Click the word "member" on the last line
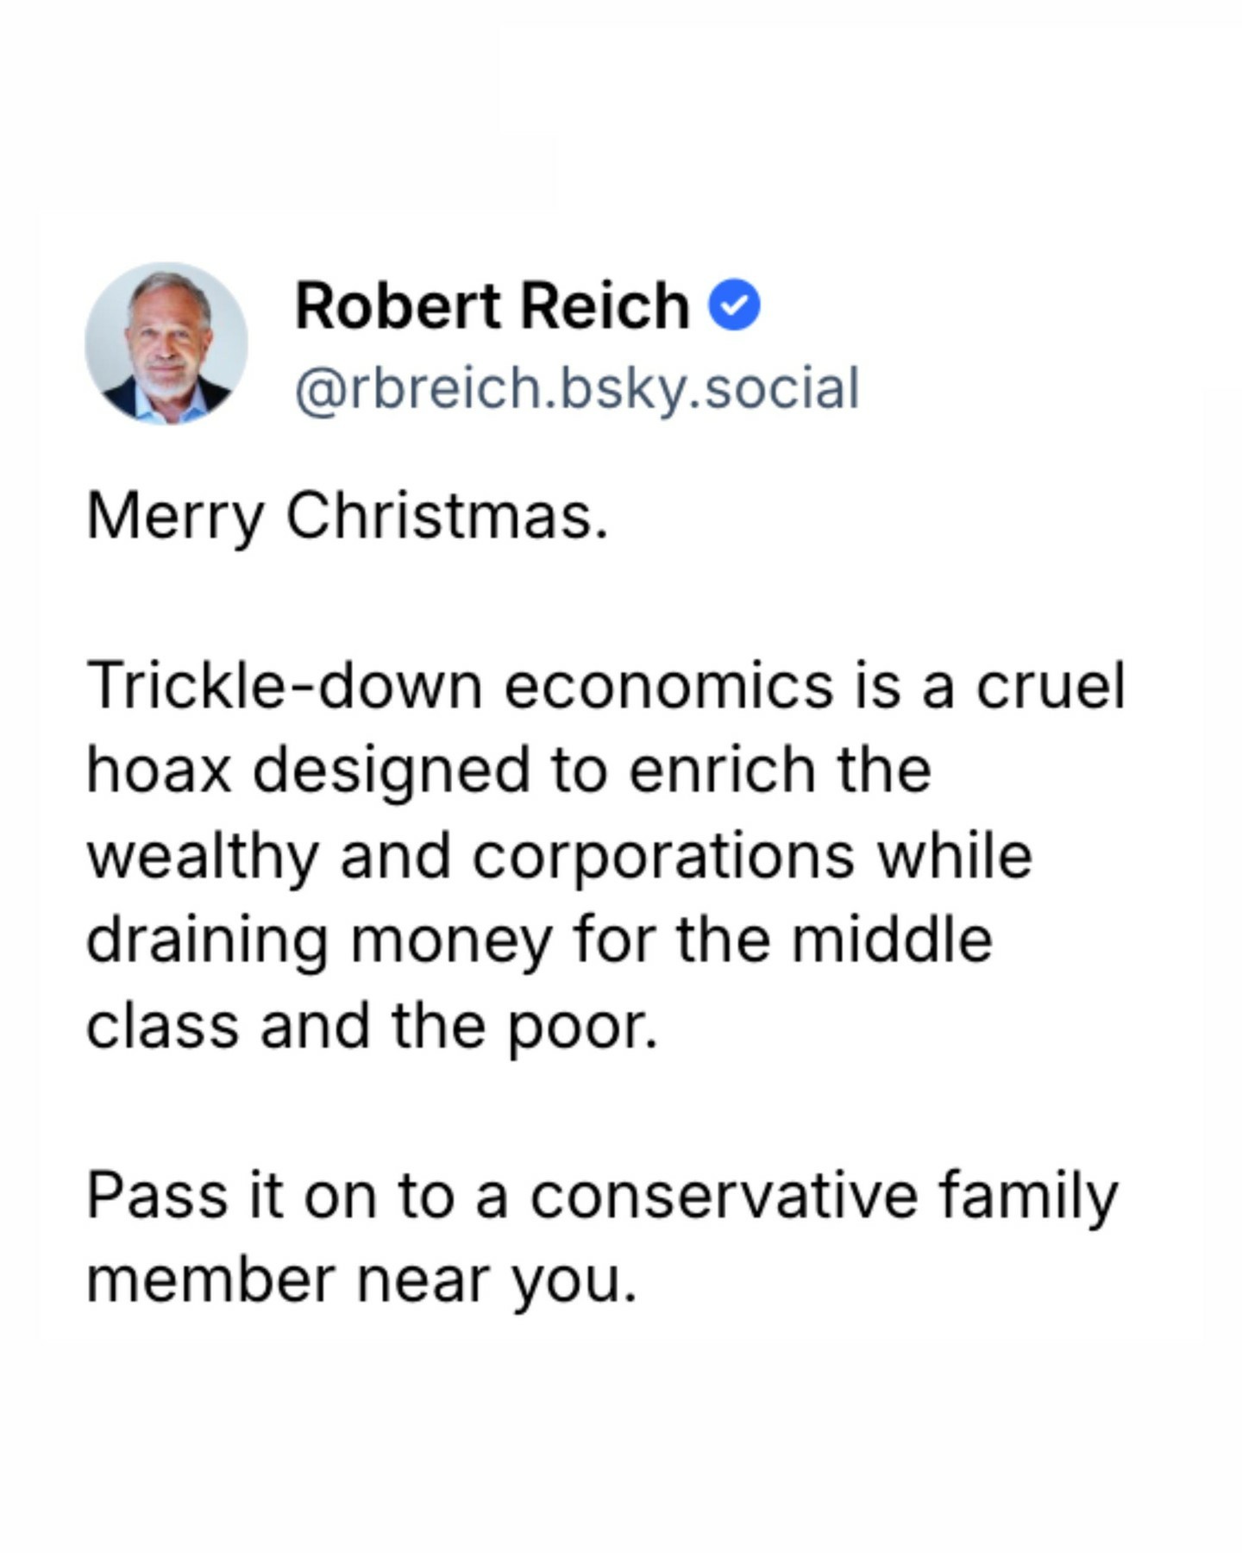The width and height of the screenshot is (1242, 1553). point(210,1280)
